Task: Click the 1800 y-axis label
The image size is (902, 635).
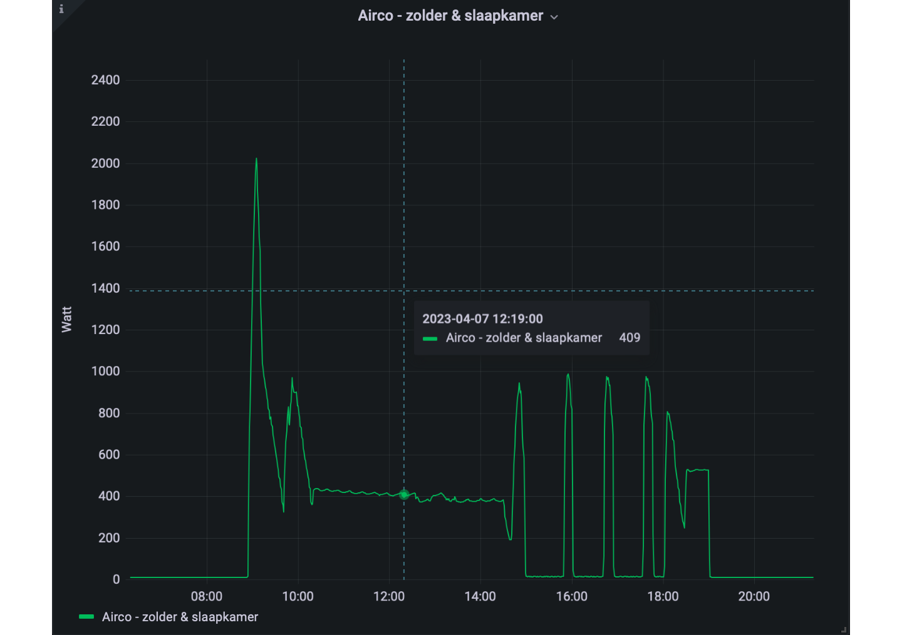Action: coord(105,205)
